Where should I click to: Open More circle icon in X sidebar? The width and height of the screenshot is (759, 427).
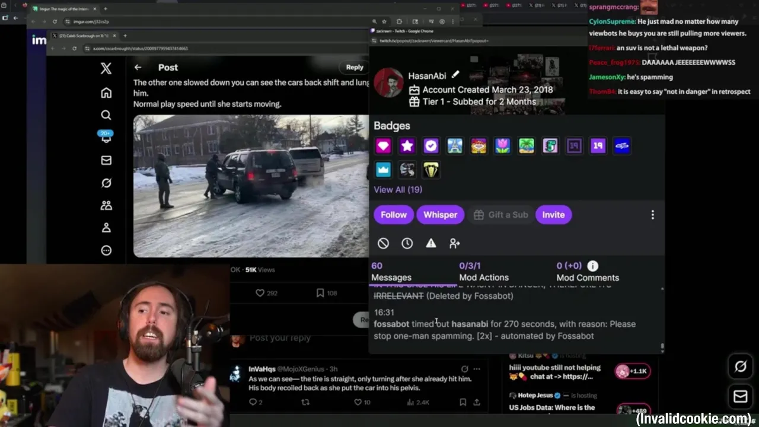coord(106,250)
